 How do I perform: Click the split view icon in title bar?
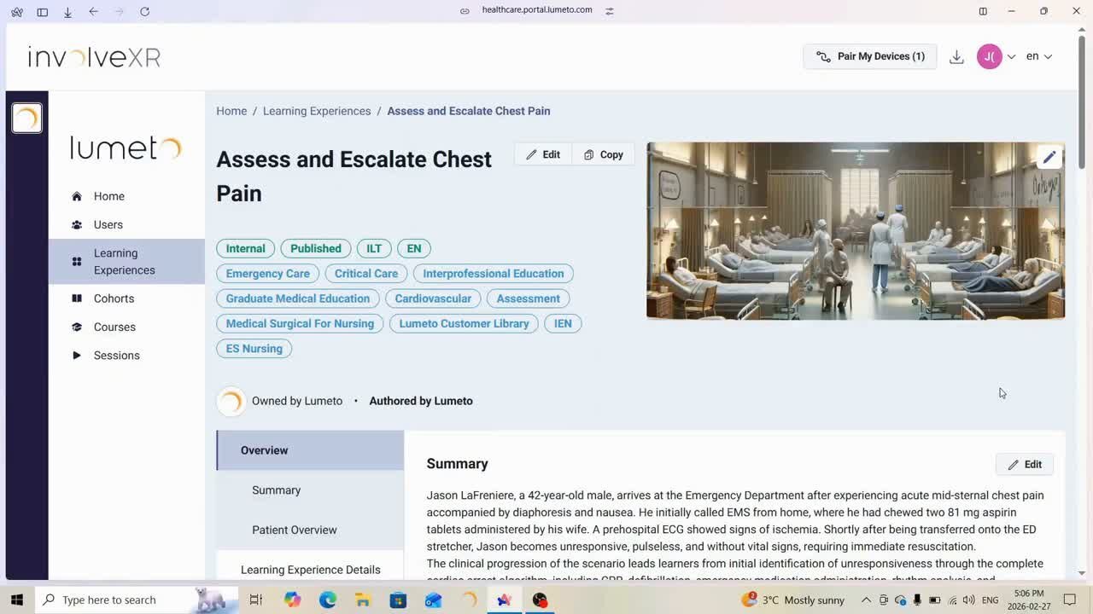click(983, 11)
